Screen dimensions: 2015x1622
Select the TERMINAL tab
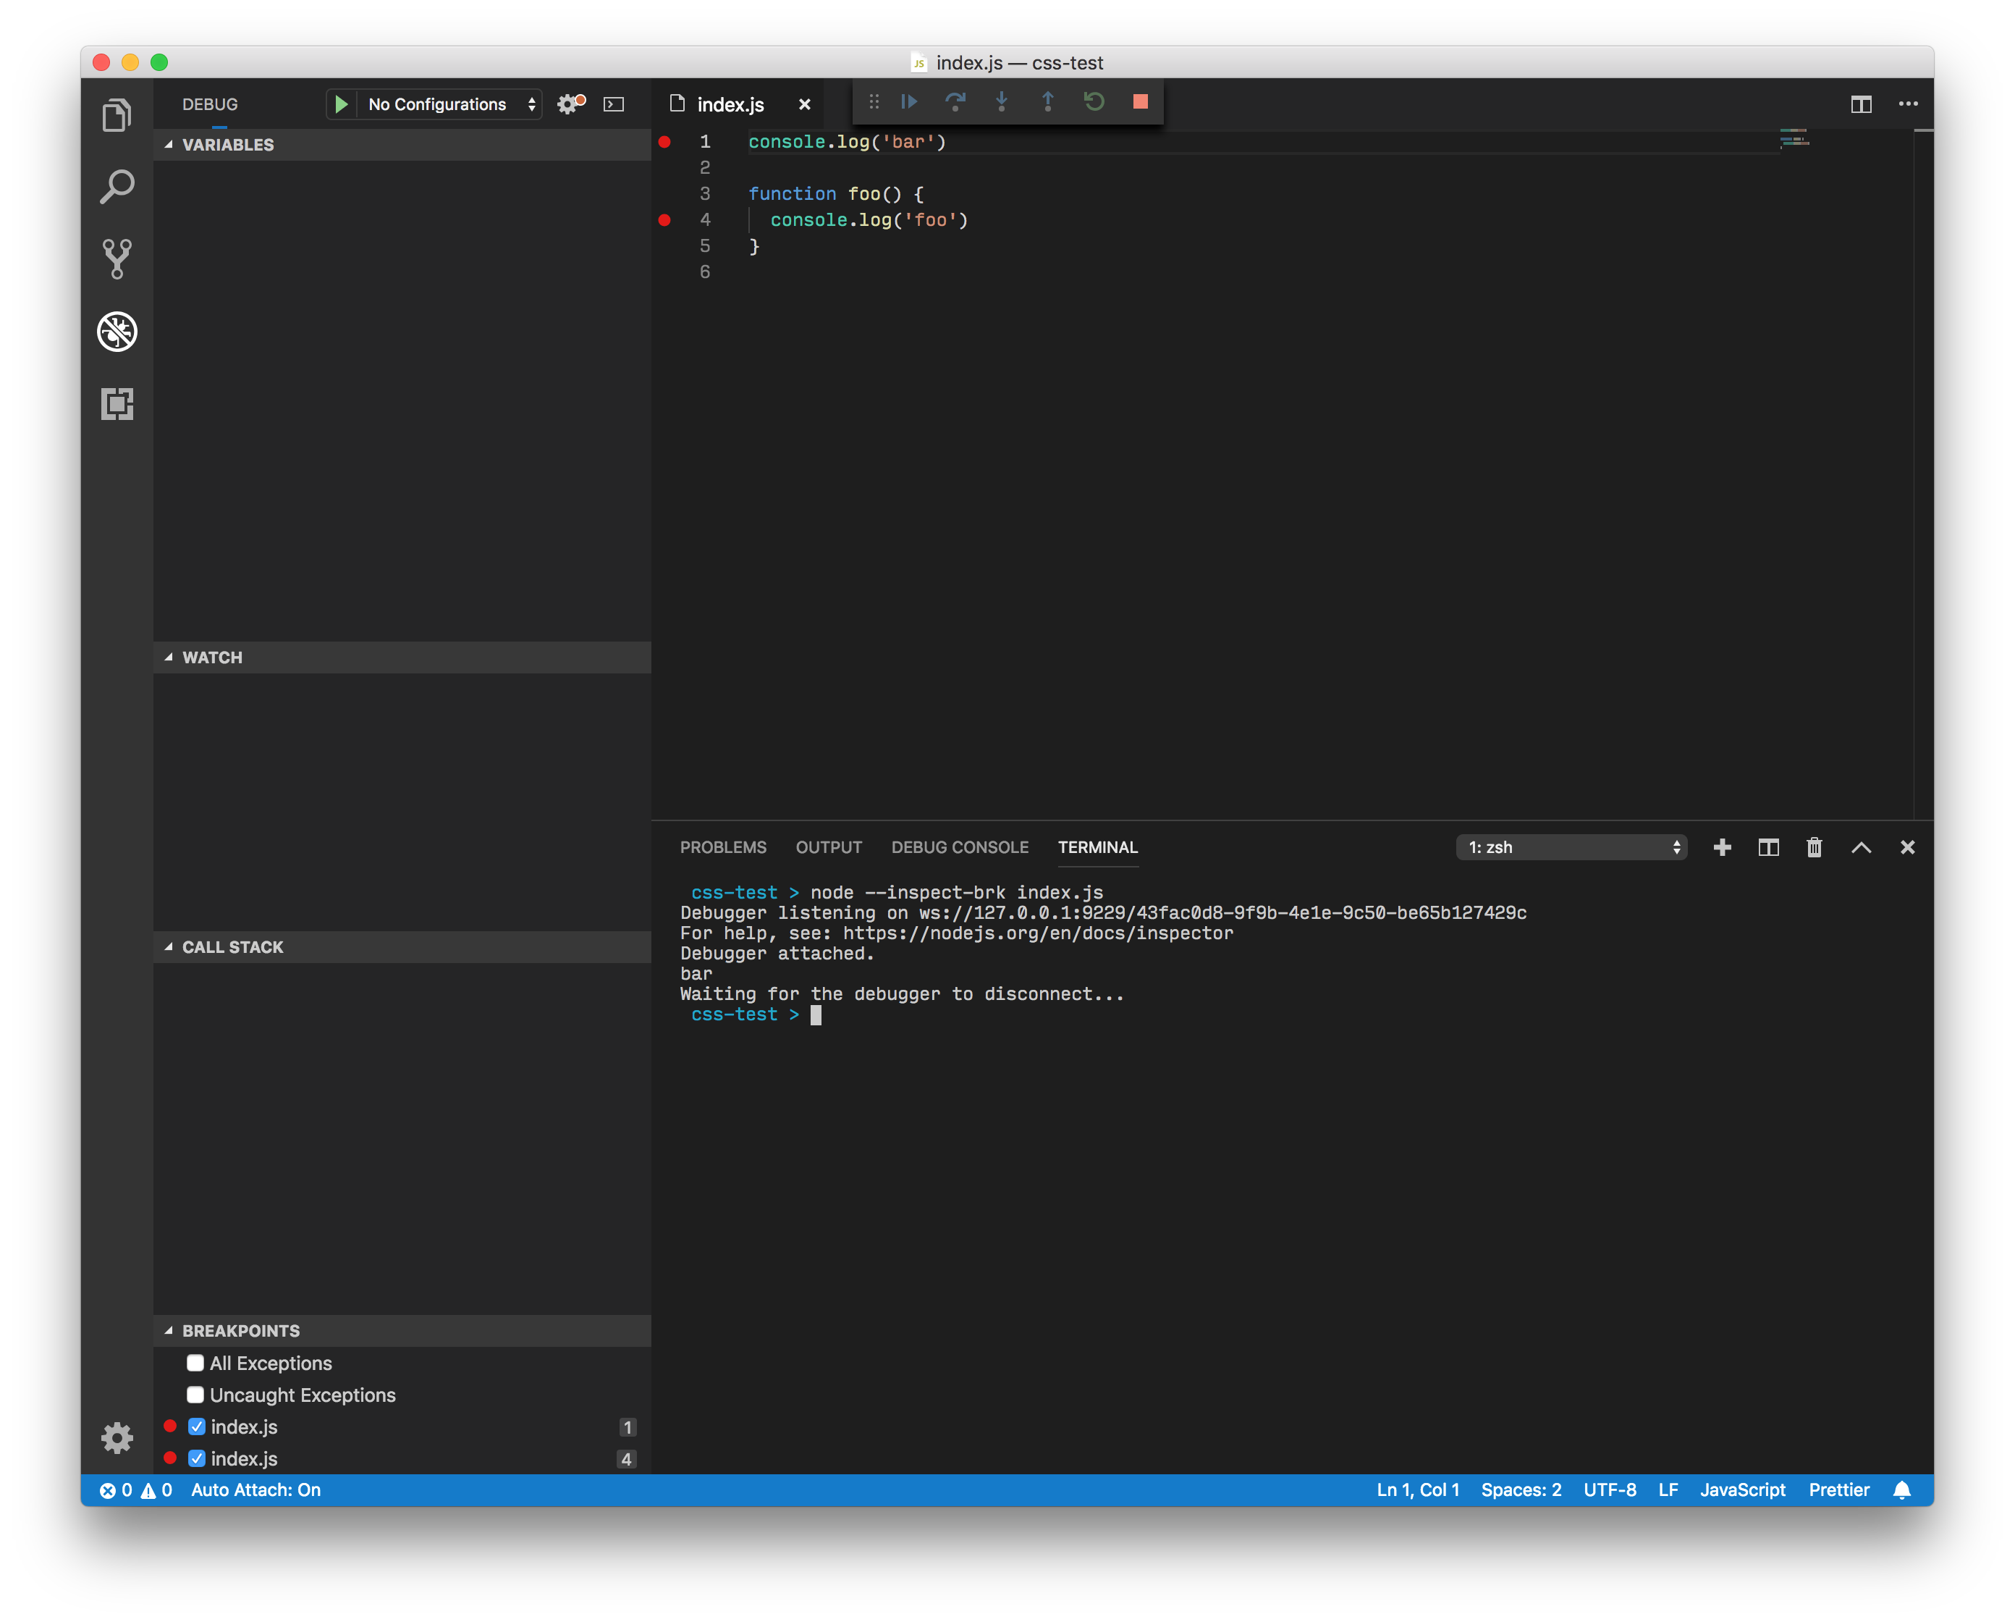[1097, 847]
